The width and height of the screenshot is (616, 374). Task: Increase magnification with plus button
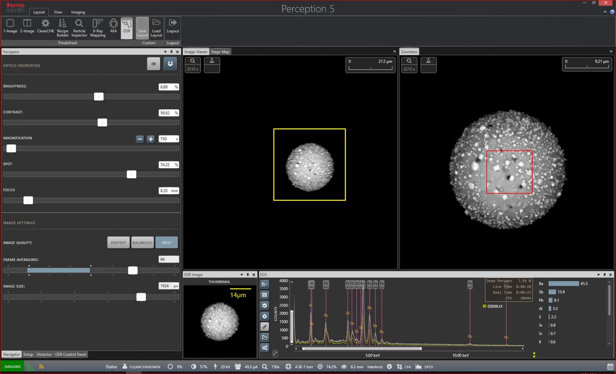pyautogui.click(x=151, y=139)
